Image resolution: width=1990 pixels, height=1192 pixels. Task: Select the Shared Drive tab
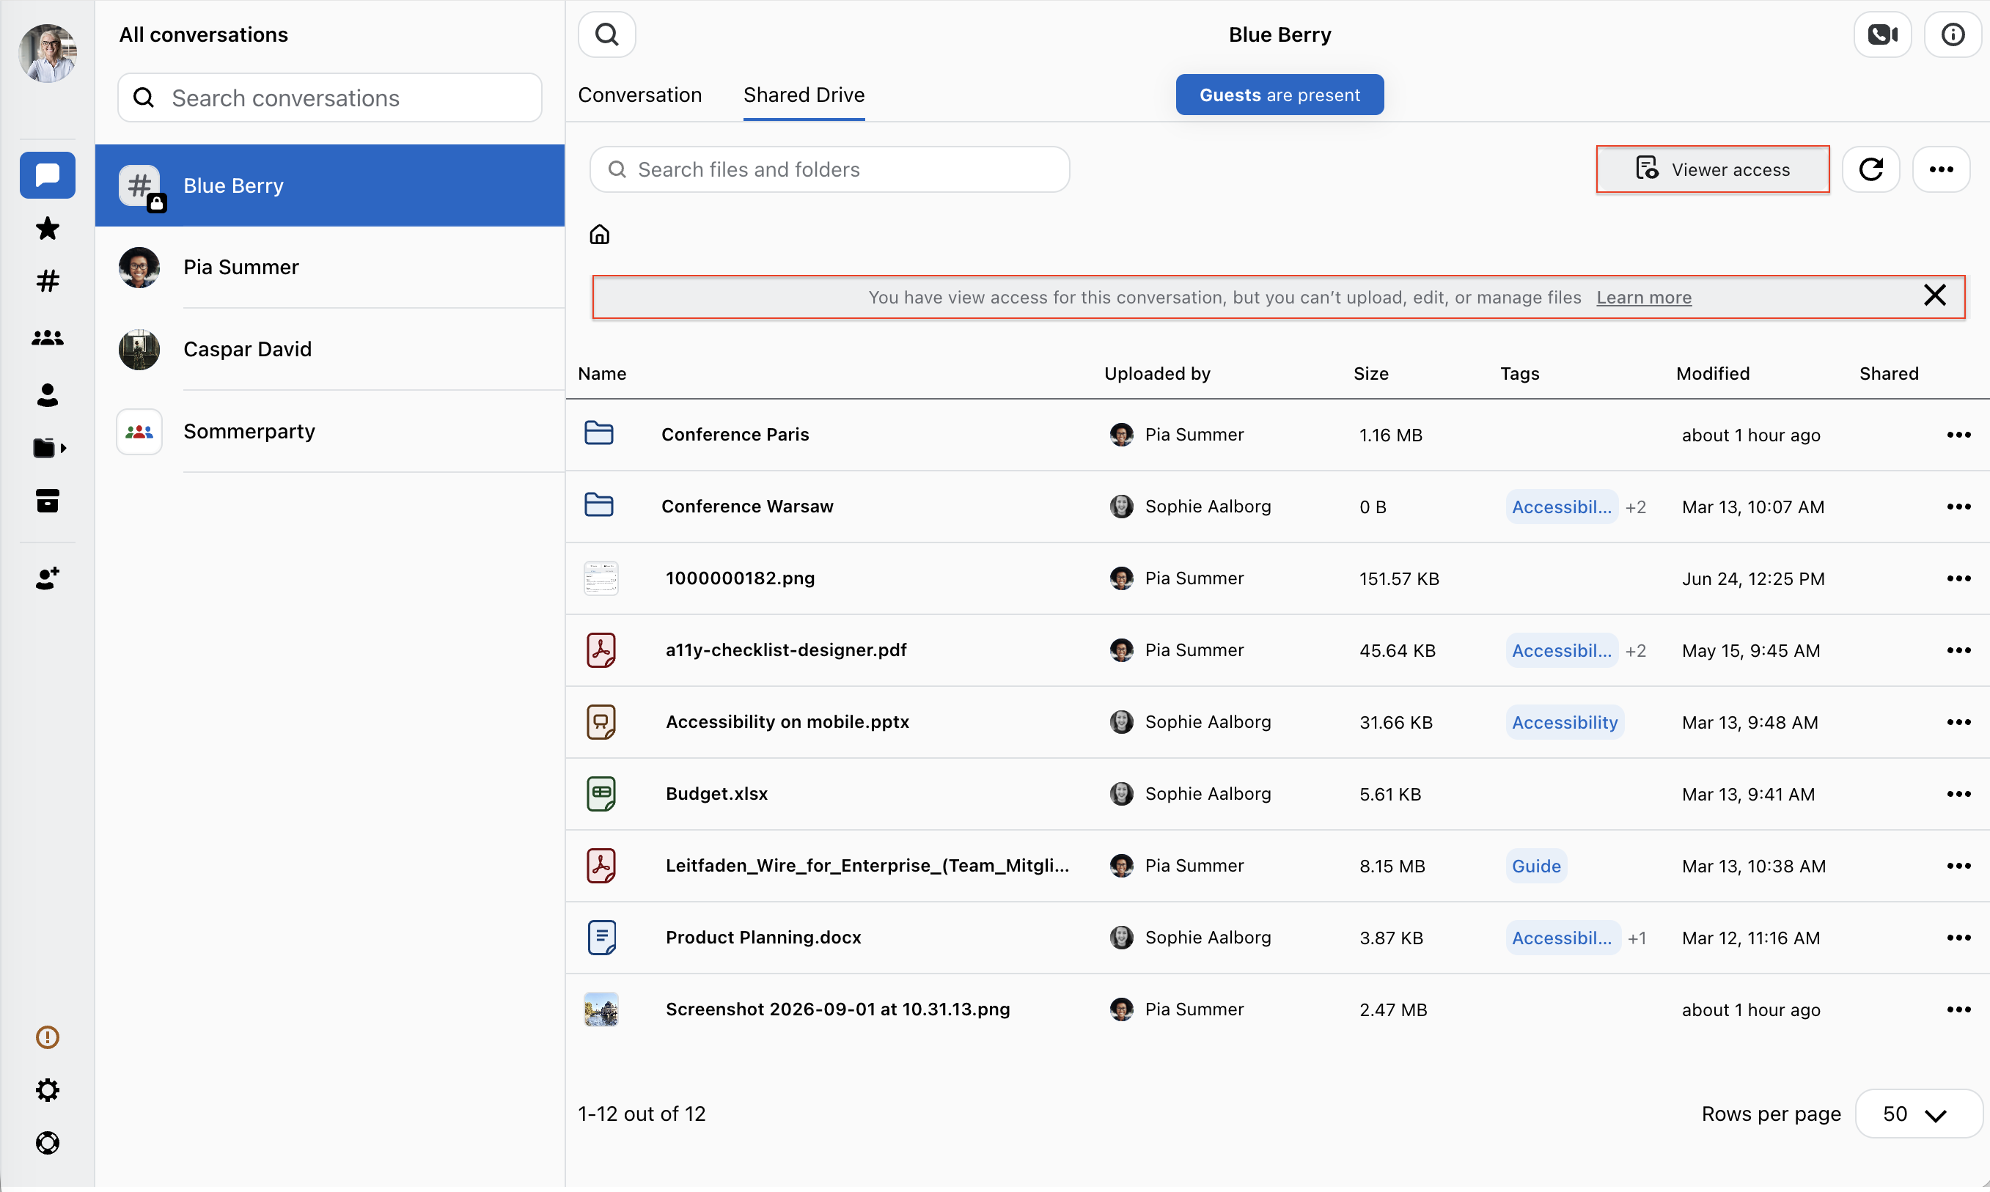[x=804, y=95]
